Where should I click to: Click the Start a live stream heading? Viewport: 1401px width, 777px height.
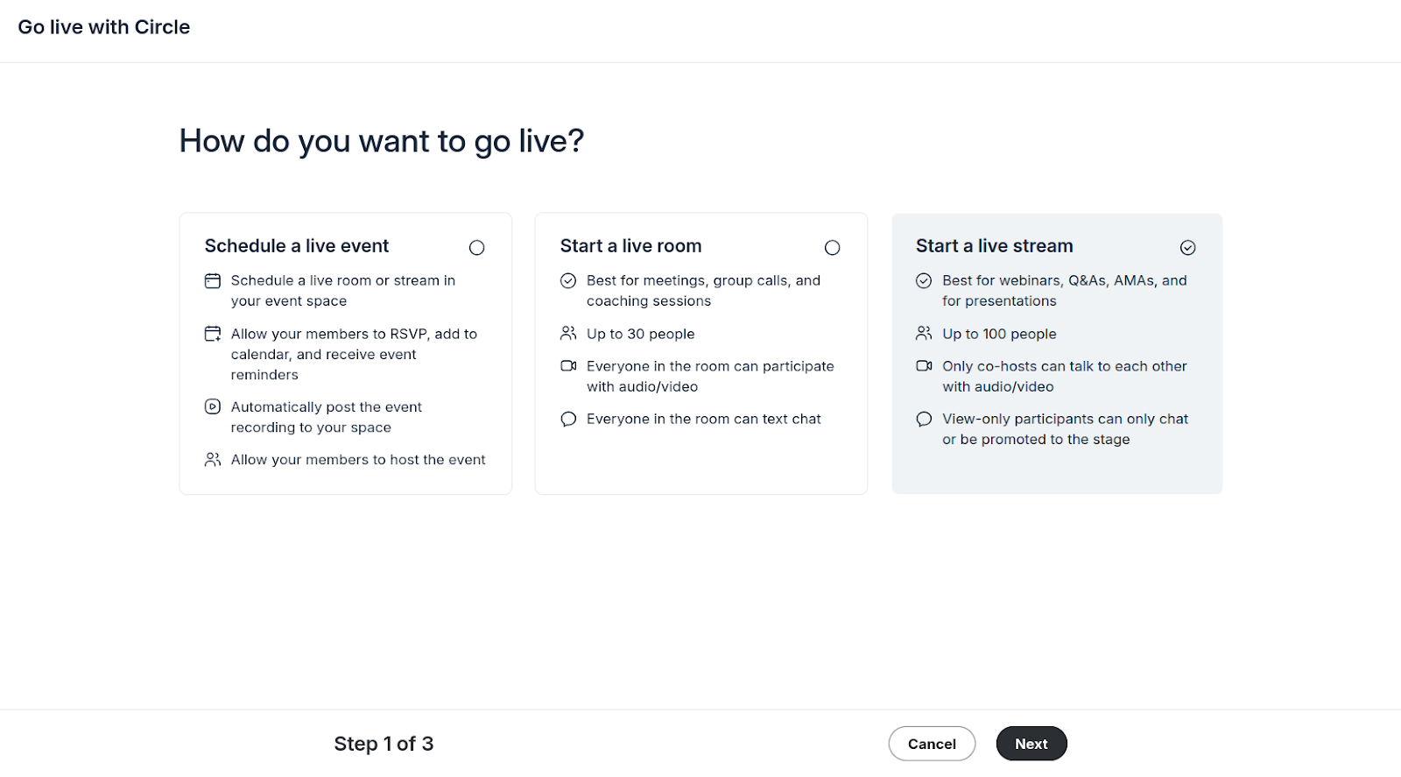(995, 246)
